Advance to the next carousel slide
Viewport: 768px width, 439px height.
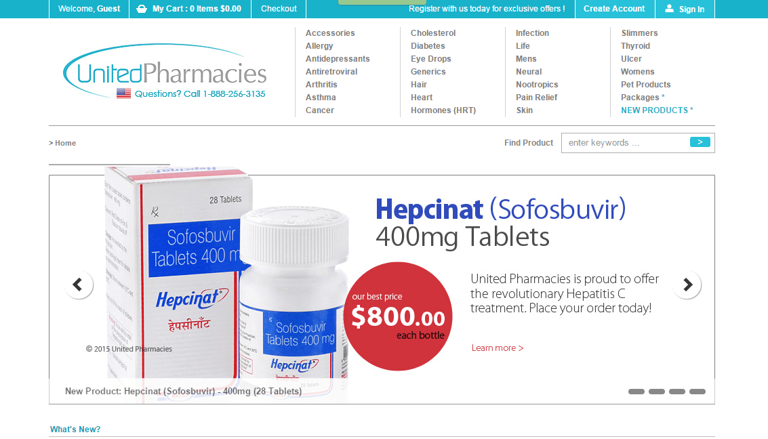tap(687, 285)
